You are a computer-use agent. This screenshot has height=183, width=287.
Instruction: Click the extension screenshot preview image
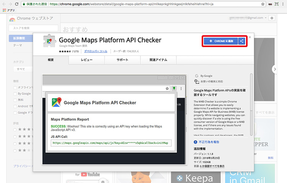114,119
